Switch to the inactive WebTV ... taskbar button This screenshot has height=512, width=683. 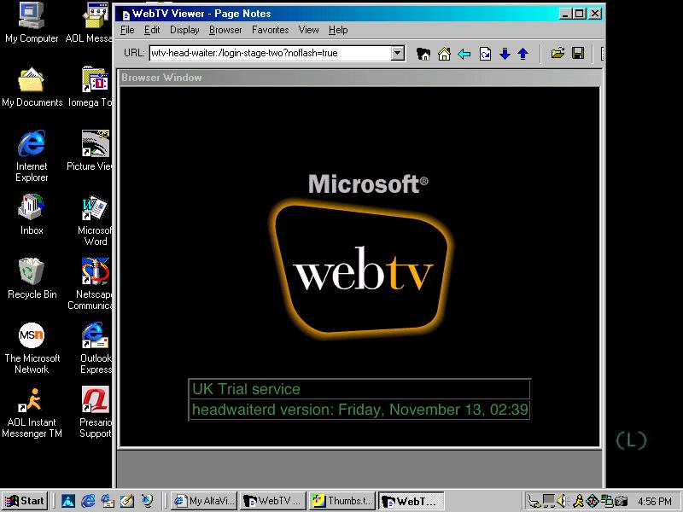[273, 501]
